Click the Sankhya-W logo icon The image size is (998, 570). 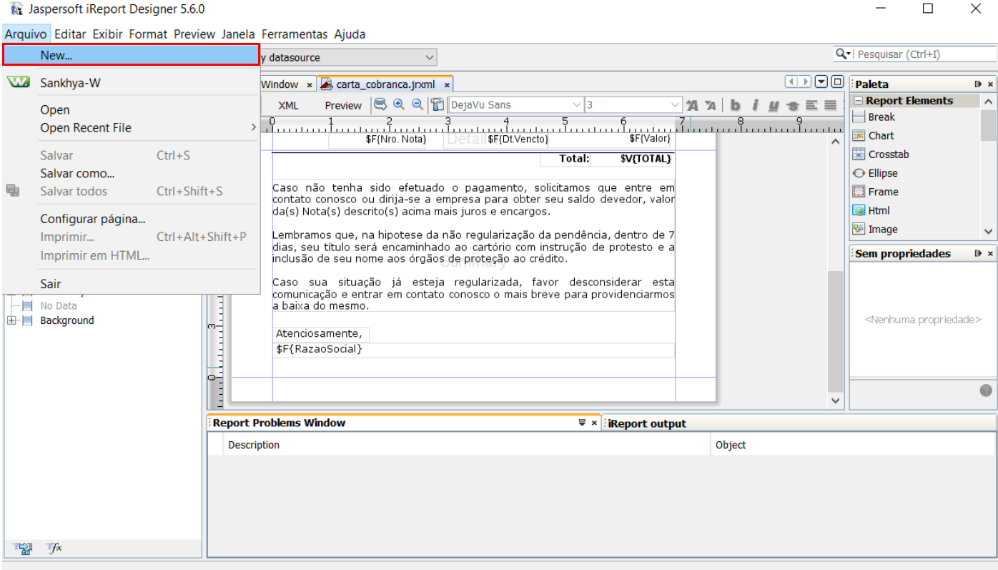pos(19,82)
